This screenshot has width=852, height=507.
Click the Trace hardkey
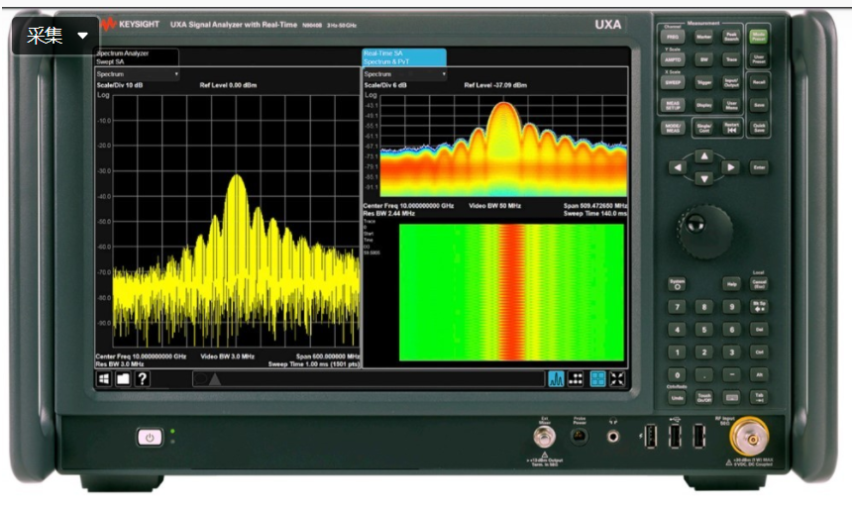731,59
